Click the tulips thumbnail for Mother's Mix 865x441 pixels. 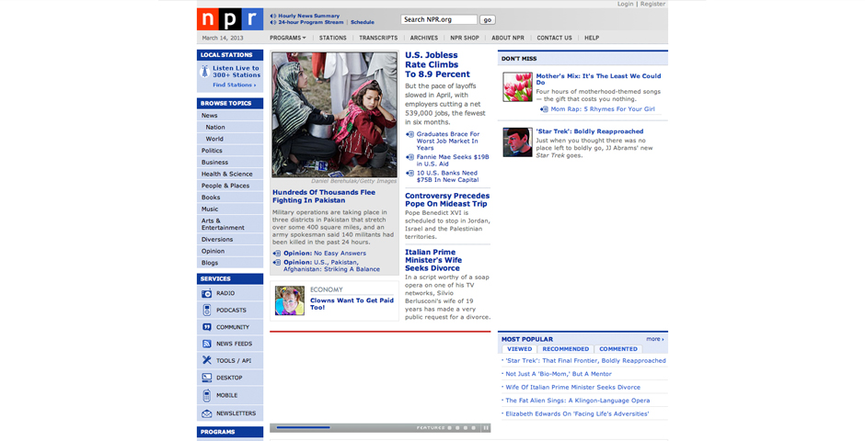click(517, 87)
